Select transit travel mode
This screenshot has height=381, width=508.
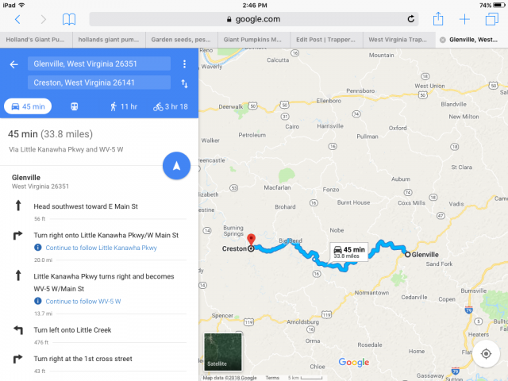tap(74, 106)
